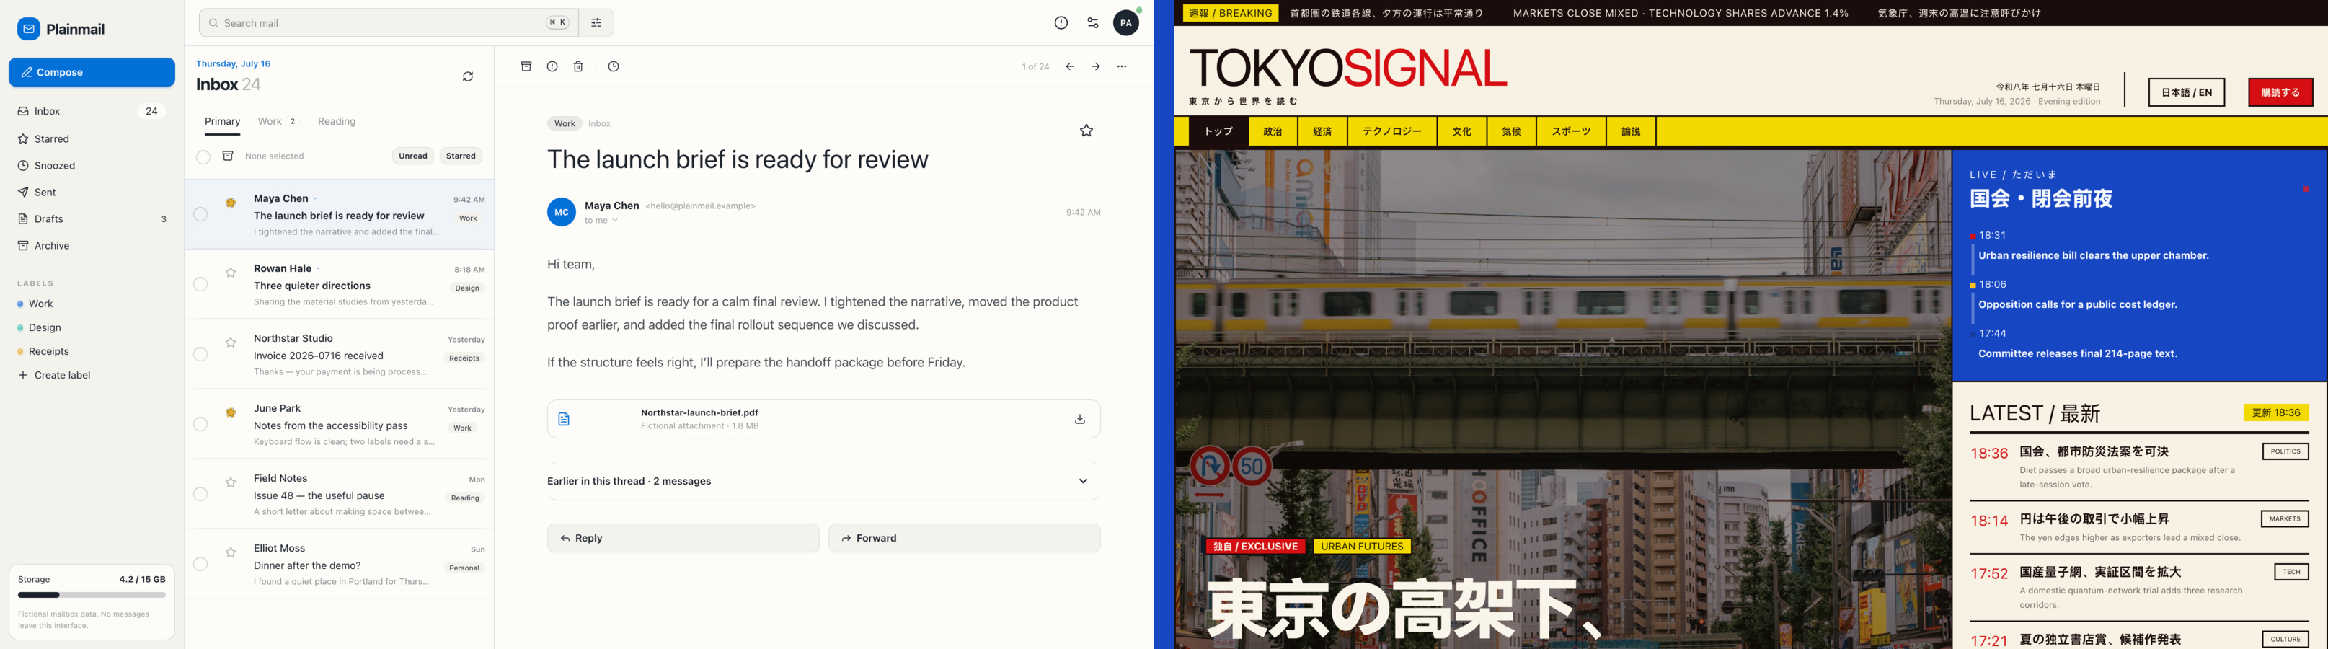This screenshot has width=2328, height=649.
Task: Toggle star on Field Notes email
Action: (231, 482)
